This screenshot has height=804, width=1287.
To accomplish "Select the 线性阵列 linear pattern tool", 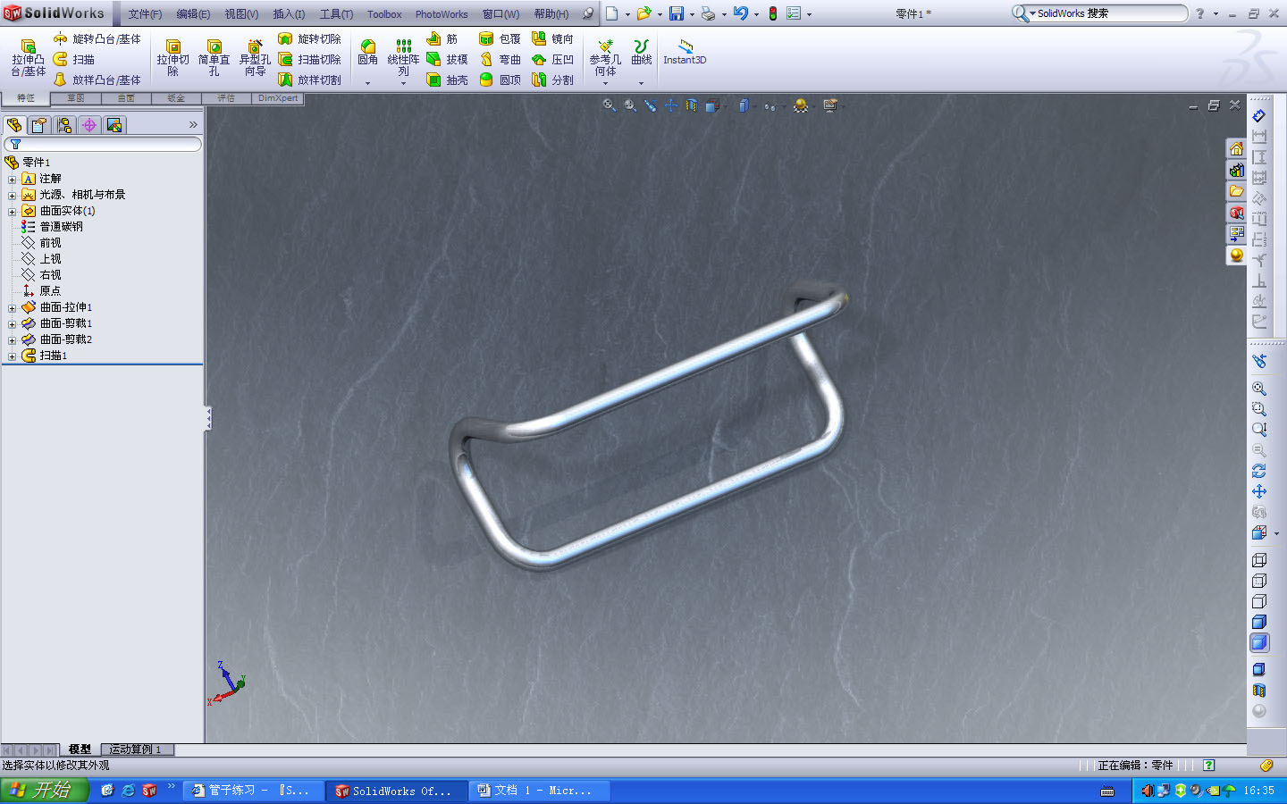I will click(403, 58).
